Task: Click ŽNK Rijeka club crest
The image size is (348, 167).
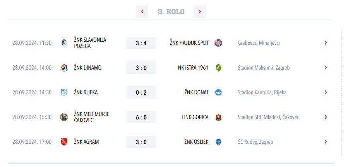Action: pyautogui.click(x=64, y=92)
